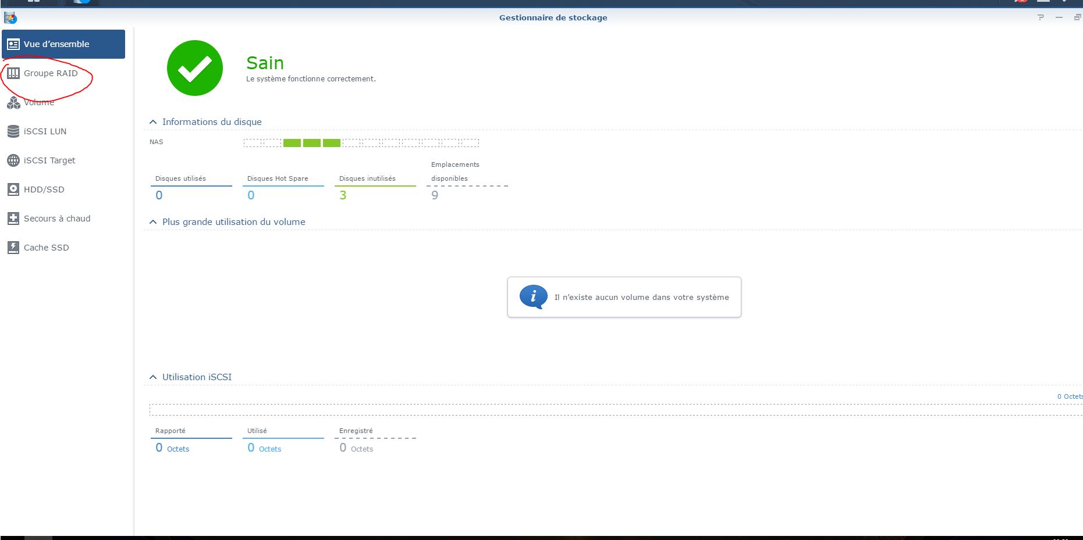The width and height of the screenshot is (1083, 540).
Task: Click the blue info bubble icon
Action: (x=533, y=297)
